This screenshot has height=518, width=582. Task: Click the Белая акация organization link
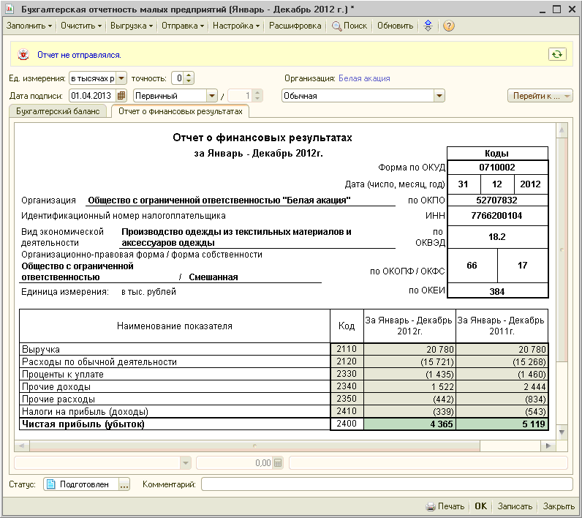[364, 78]
